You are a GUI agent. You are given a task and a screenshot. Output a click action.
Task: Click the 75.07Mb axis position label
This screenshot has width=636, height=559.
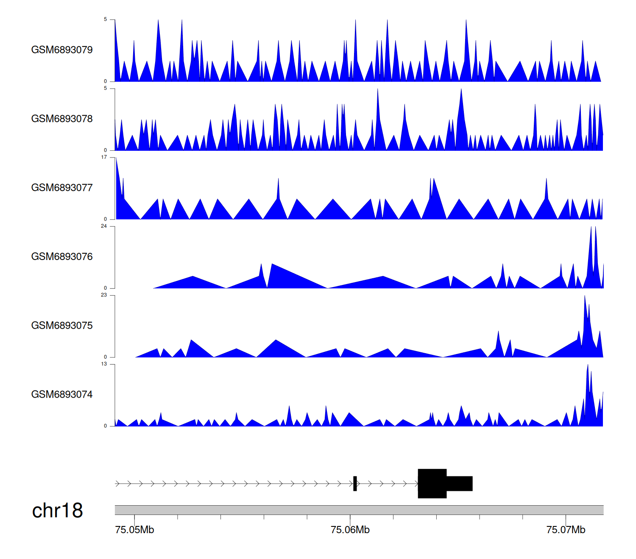coord(566,530)
